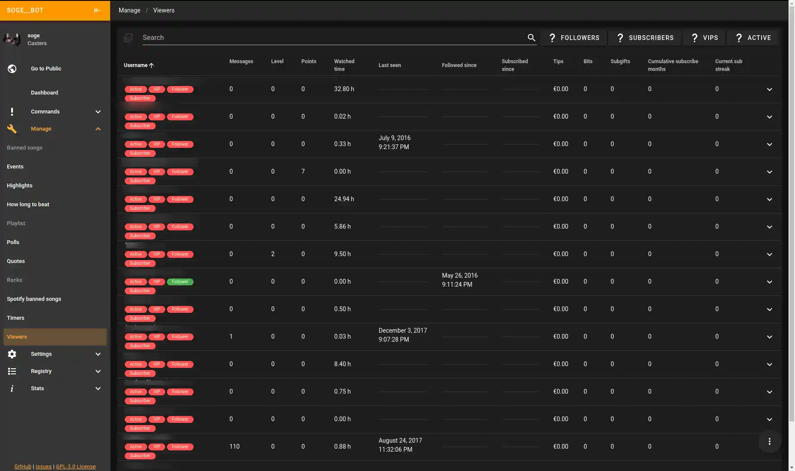The width and height of the screenshot is (795, 471).
Task: Expand the Commands sidebar section
Action: click(x=98, y=112)
